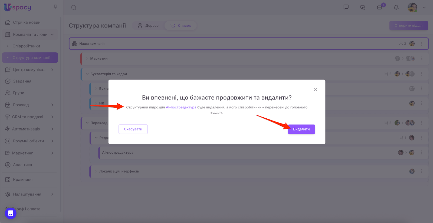Screen dimensions: 433x223
Task: Follow the AI-постредактура link in dialog
Action: pyautogui.click(x=181, y=107)
